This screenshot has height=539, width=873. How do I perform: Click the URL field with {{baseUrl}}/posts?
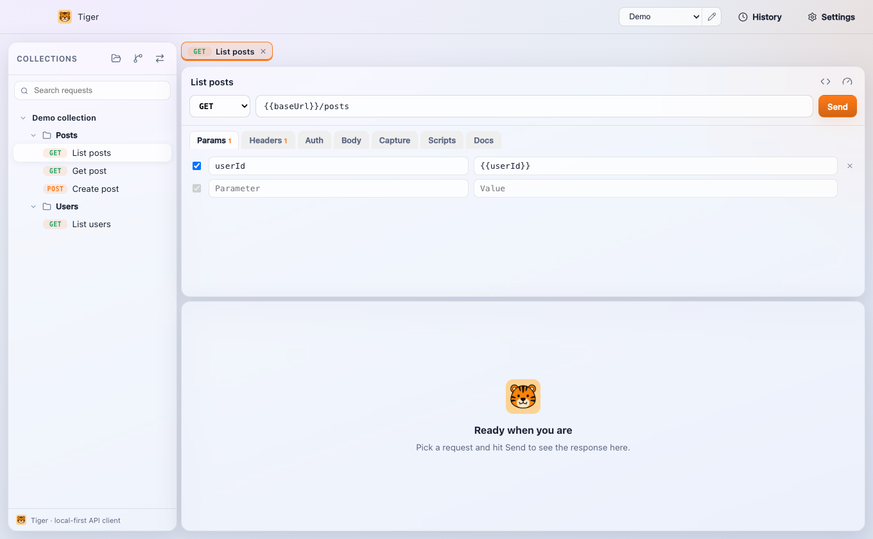pyautogui.click(x=534, y=107)
